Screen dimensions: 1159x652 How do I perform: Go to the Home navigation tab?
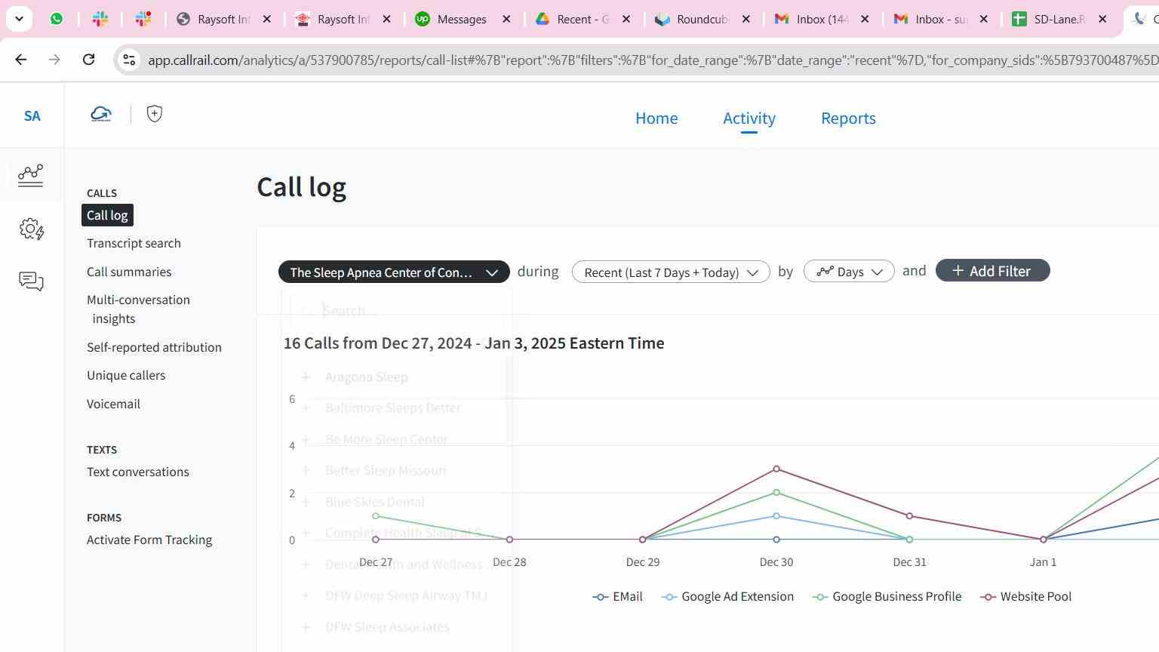656,118
